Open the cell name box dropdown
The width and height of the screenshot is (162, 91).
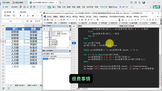pyautogui.click(x=21, y=21)
